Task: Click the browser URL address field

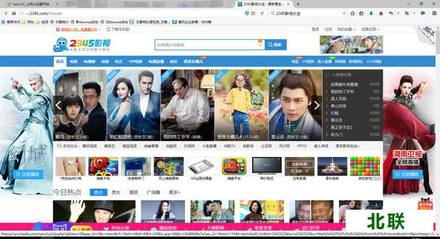Action: click(x=135, y=13)
